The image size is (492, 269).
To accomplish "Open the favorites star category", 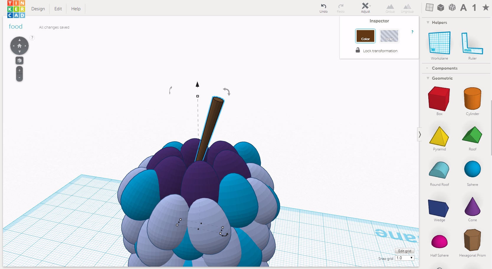I will [x=486, y=7].
